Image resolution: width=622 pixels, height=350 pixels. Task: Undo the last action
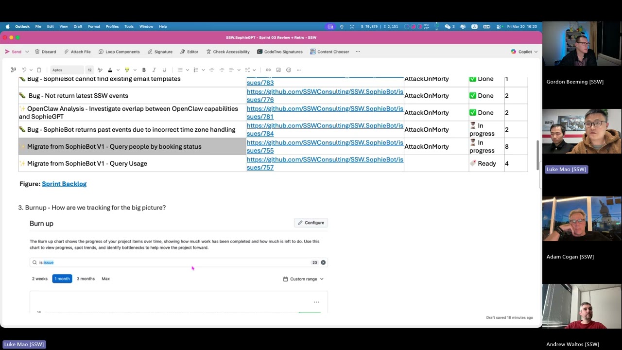click(24, 70)
